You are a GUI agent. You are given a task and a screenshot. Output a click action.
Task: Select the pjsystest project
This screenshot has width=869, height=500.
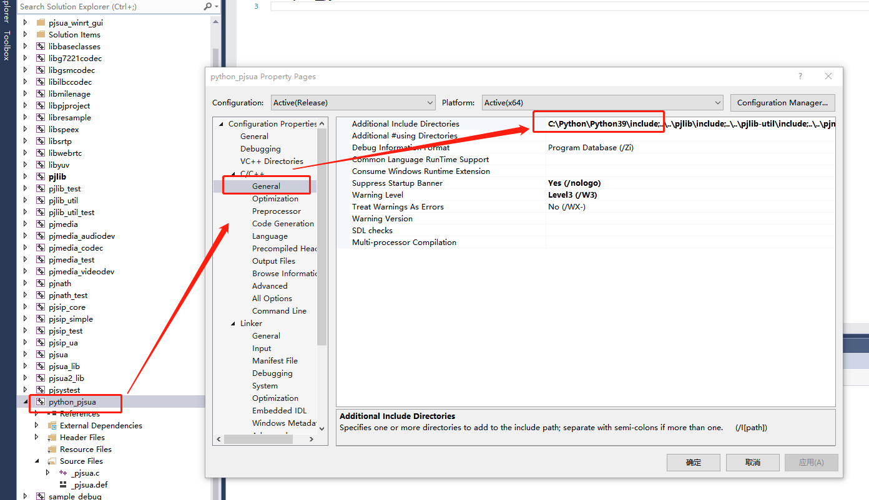(x=64, y=390)
